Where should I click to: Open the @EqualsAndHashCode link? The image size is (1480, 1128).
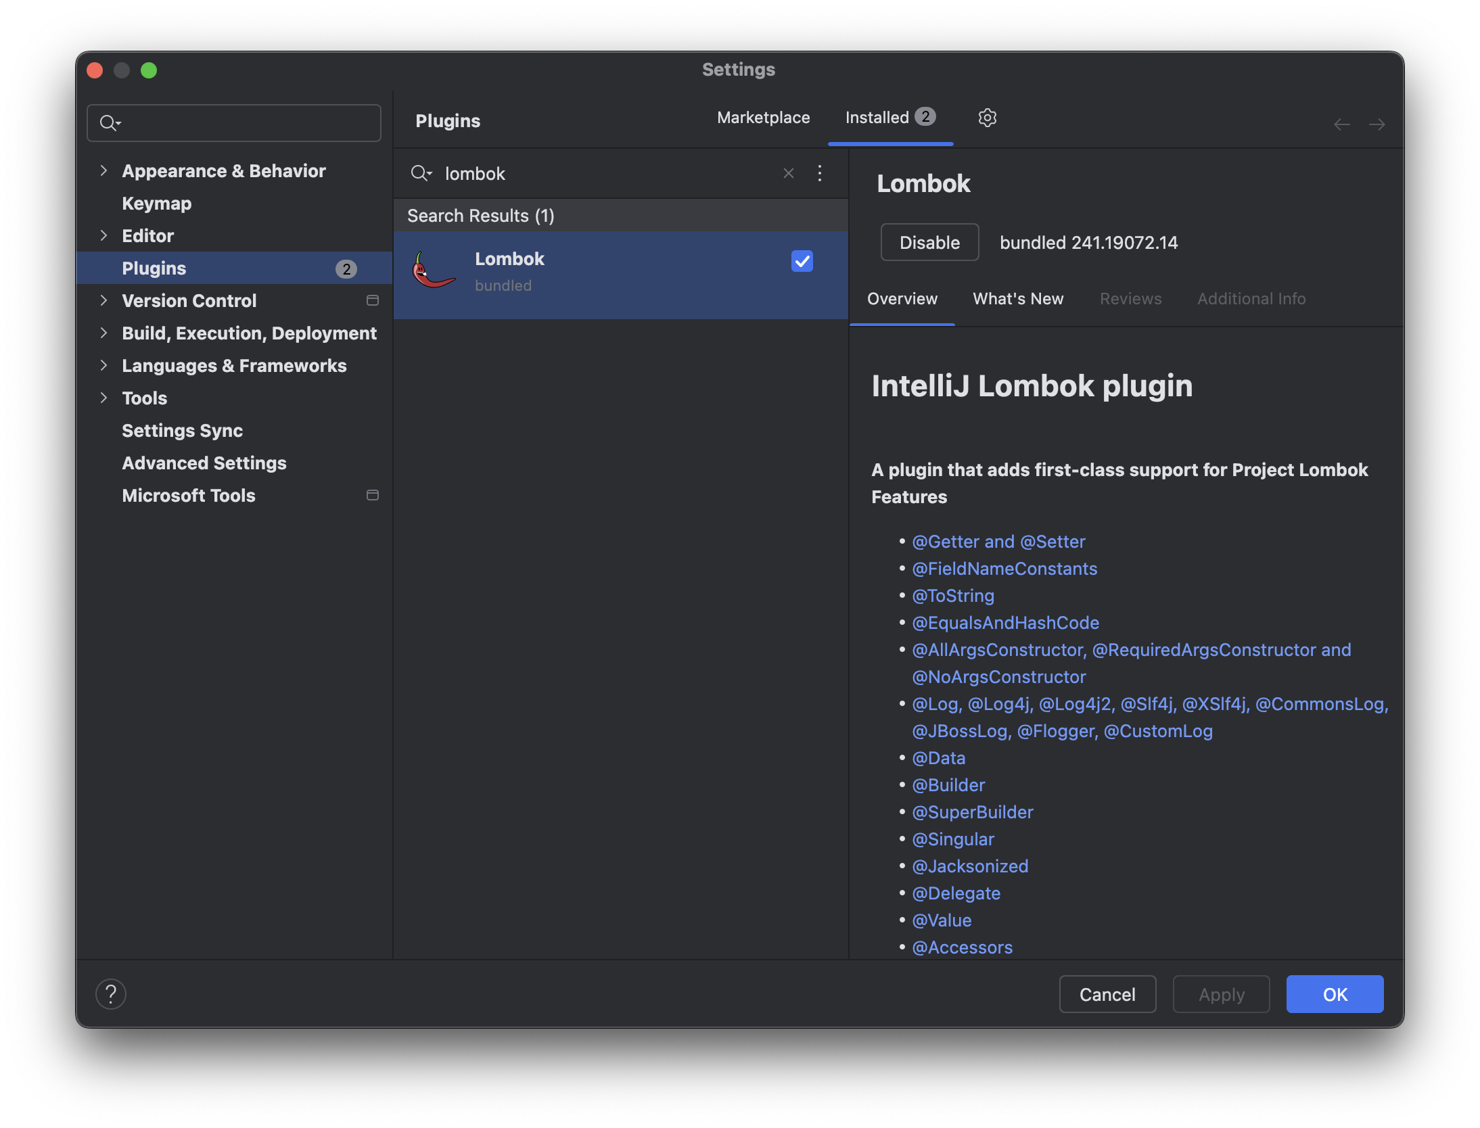[x=1005, y=623]
